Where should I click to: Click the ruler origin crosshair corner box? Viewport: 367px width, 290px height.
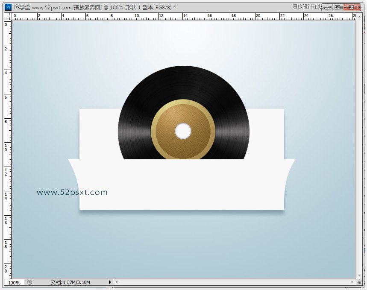[x=8, y=16]
